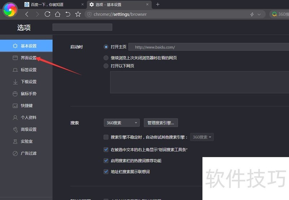Open the 360搜索 default engine dropdown
This screenshot has height=200, width=289.
(122, 123)
